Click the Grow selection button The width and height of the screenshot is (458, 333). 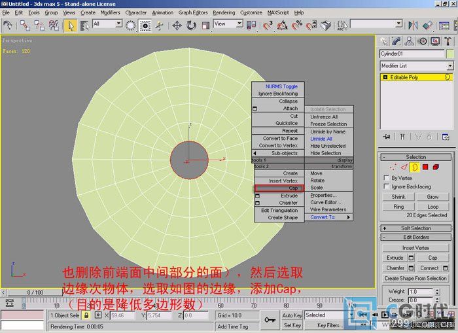pyautogui.click(x=433, y=197)
